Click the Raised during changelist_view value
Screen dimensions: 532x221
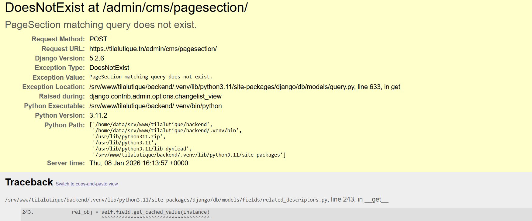(155, 96)
